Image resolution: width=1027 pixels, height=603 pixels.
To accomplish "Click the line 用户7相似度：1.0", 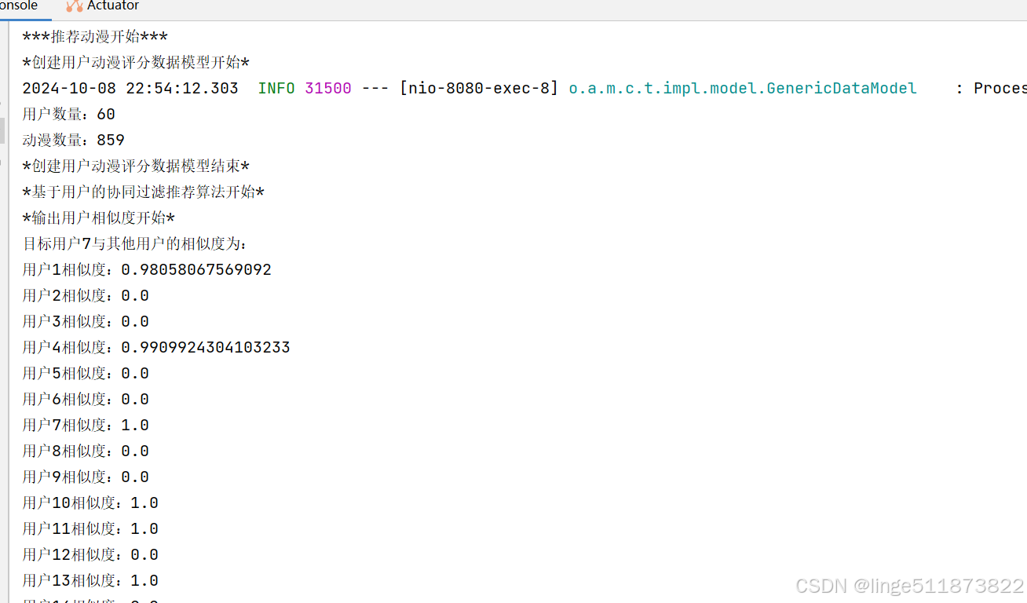I will point(86,426).
